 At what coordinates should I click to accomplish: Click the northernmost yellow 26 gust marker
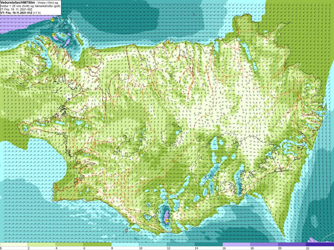click(52, 20)
